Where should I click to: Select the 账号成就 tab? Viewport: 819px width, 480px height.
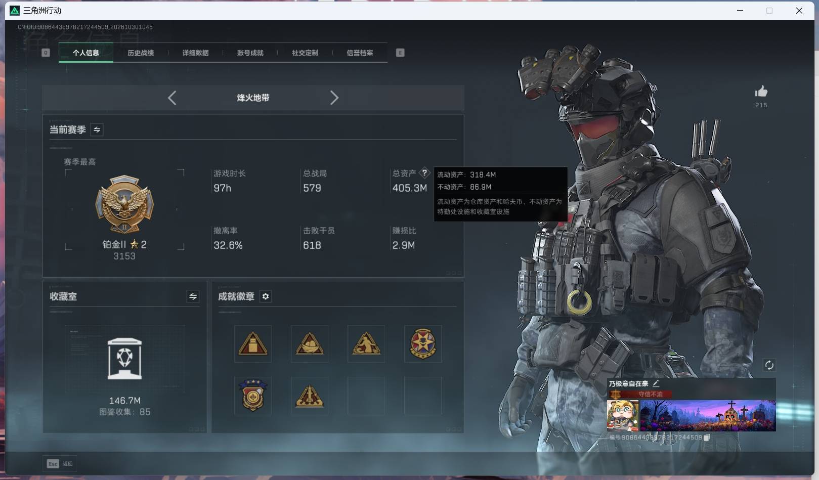[x=250, y=53]
